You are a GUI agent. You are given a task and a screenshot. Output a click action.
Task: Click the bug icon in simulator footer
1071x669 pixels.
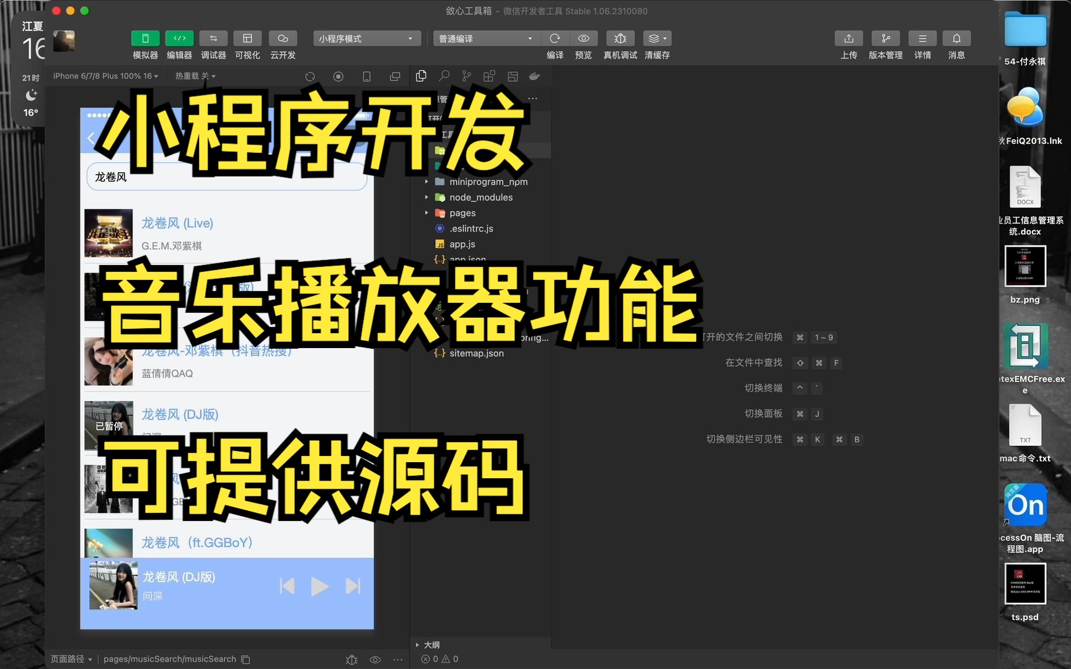click(x=352, y=660)
